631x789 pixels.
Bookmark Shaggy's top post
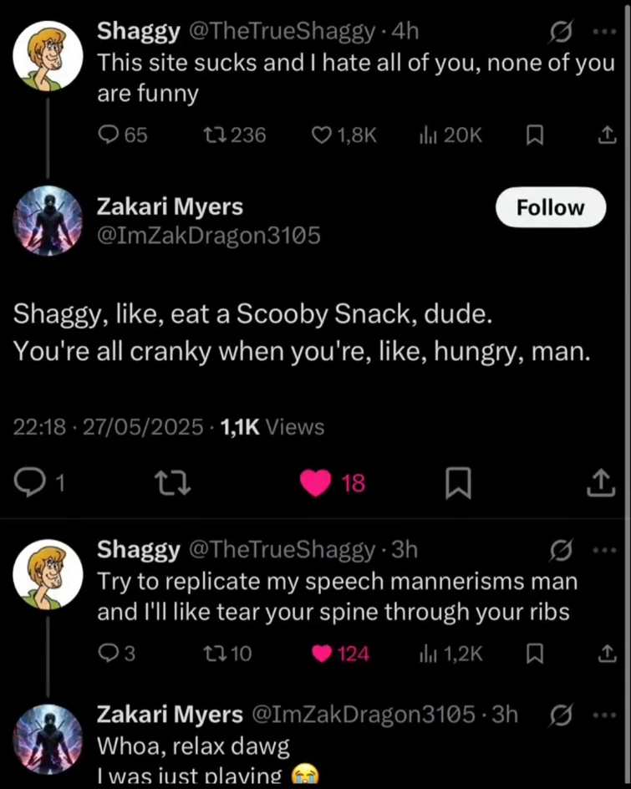pyautogui.click(x=534, y=135)
